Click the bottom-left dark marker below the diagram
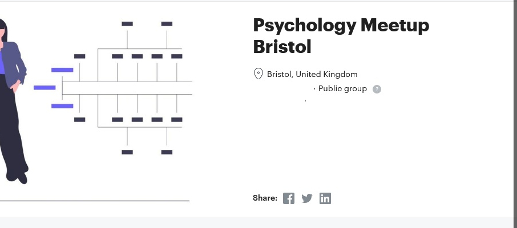 click(x=127, y=152)
